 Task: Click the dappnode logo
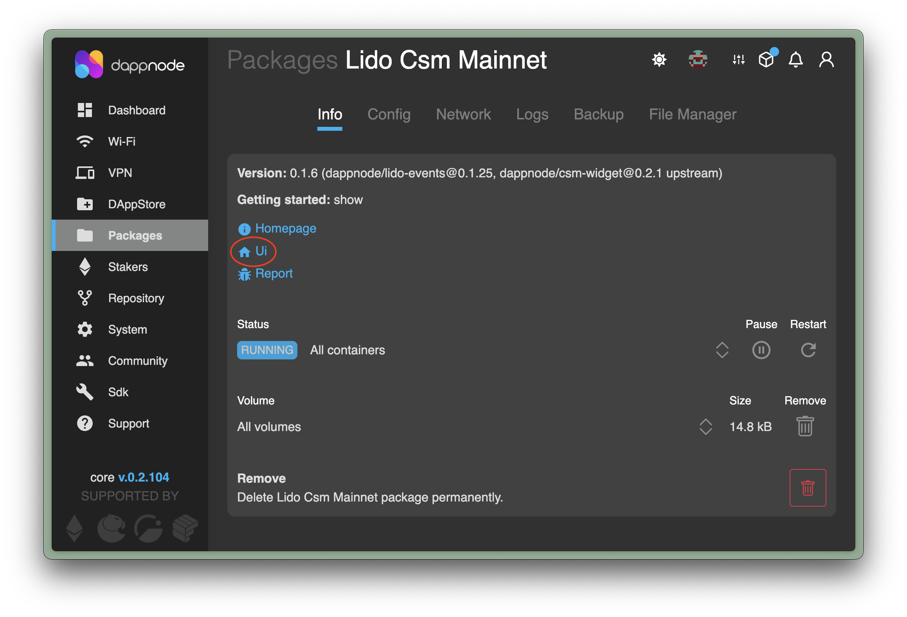130,64
